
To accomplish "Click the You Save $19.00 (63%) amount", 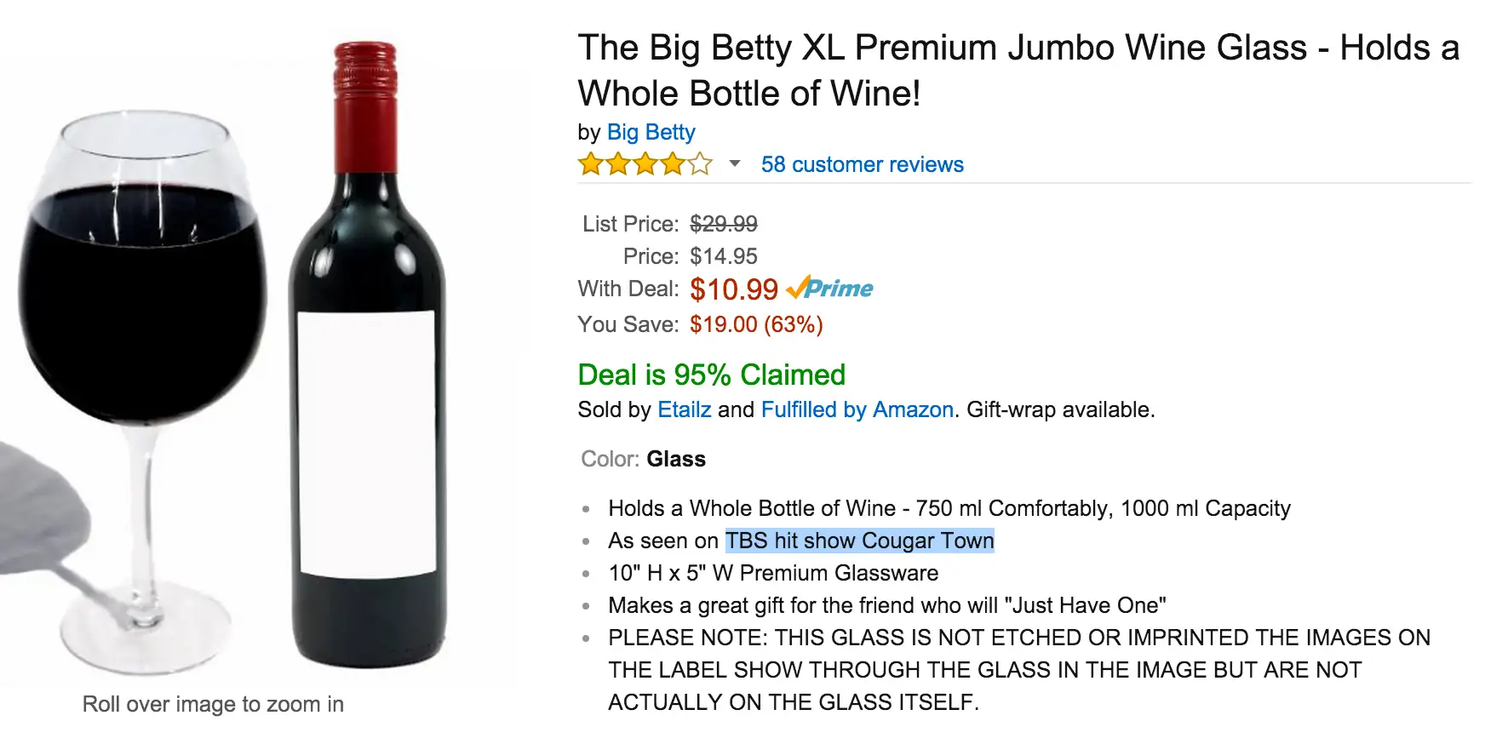I will point(755,324).
